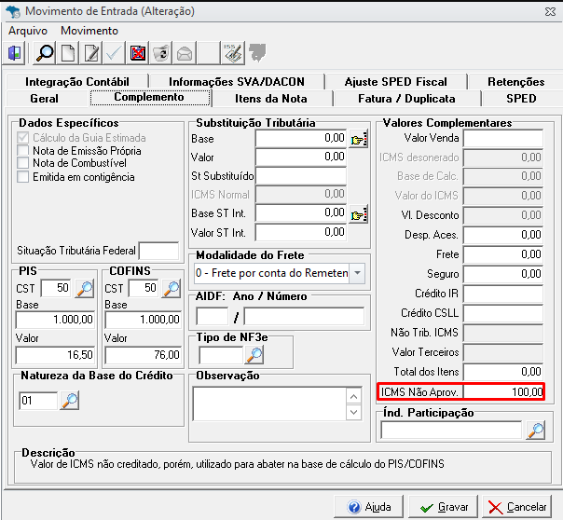Click the St Substituído field

301,176
